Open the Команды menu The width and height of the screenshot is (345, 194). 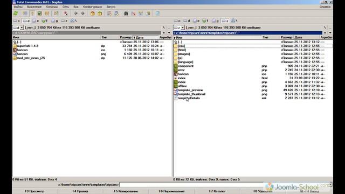(x=52, y=7)
